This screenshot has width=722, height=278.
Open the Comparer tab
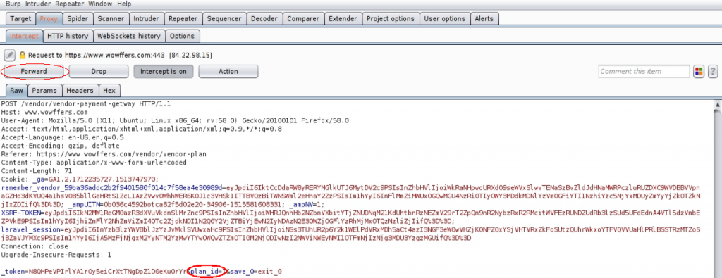coord(303,19)
